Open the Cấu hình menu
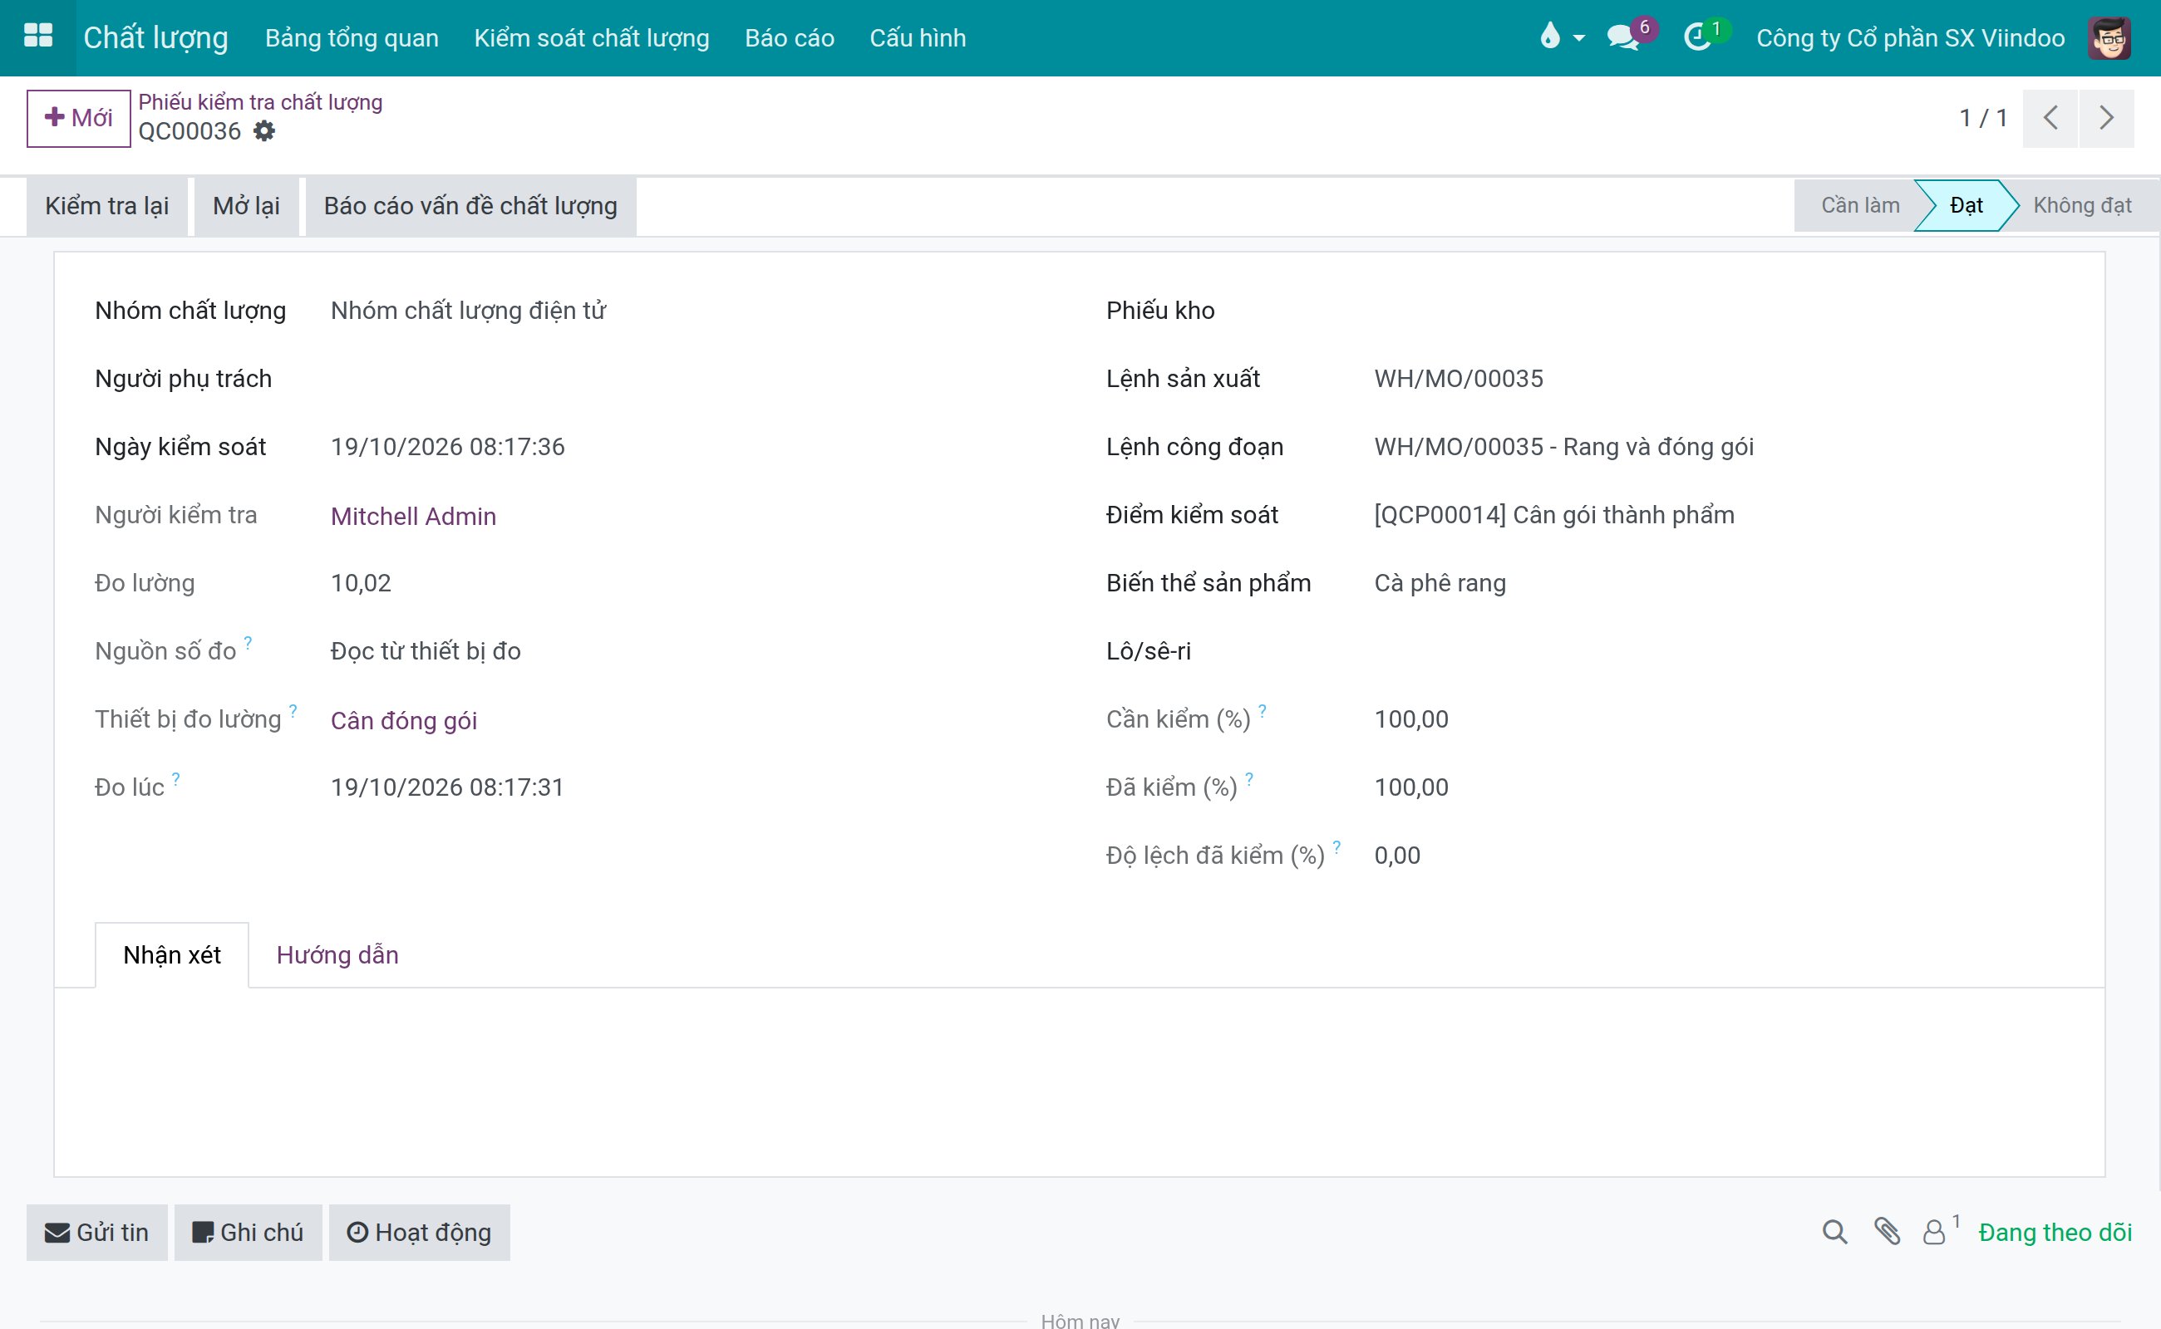Image resolution: width=2161 pixels, height=1329 pixels. (918, 38)
